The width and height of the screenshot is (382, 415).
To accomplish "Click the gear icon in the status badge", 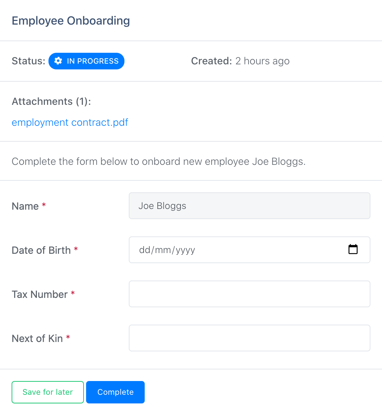I will (58, 61).
